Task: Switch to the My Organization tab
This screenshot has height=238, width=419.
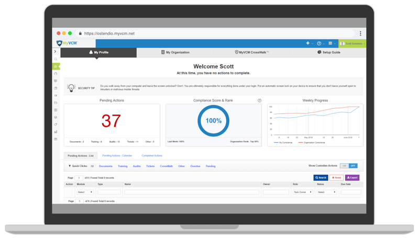Action: pyautogui.click(x=175, y=52)
